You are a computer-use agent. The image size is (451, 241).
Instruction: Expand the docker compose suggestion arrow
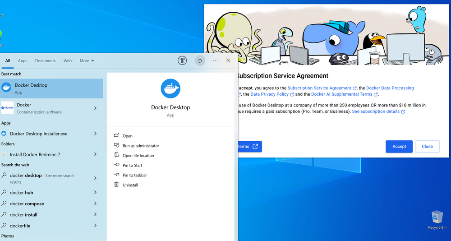coord(95,203)
